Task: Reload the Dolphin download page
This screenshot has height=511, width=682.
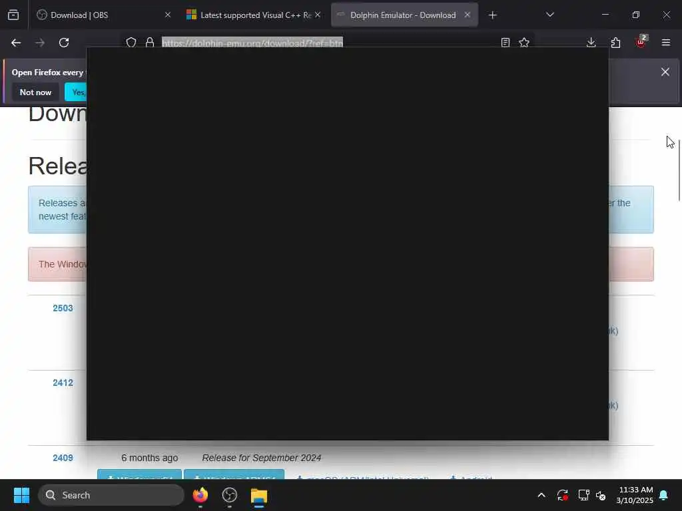Action: coord(64,43)
